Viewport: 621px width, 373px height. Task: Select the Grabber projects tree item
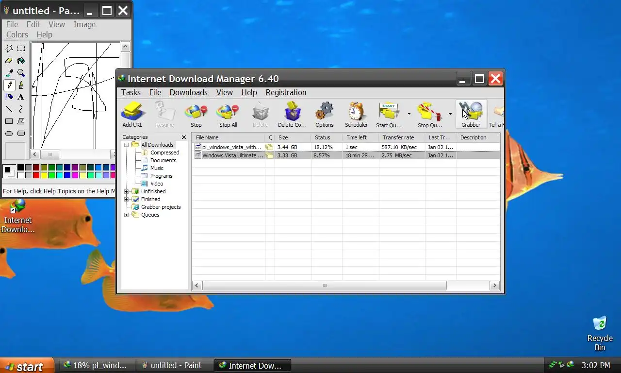click(161, 207)
